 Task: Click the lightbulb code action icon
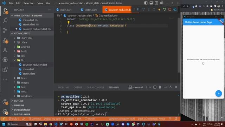(69, 22)
